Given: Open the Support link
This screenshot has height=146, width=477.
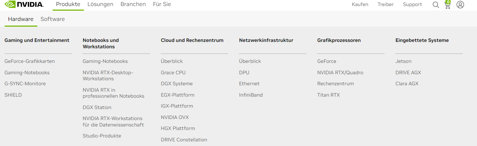Looking at the screenshot, I should [412, 5].
